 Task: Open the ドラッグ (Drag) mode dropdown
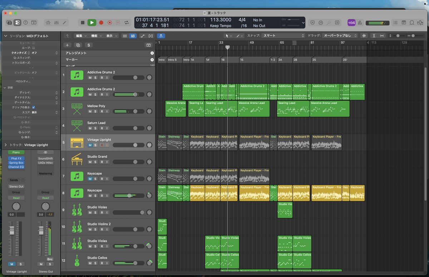click(x=340, y=36)
